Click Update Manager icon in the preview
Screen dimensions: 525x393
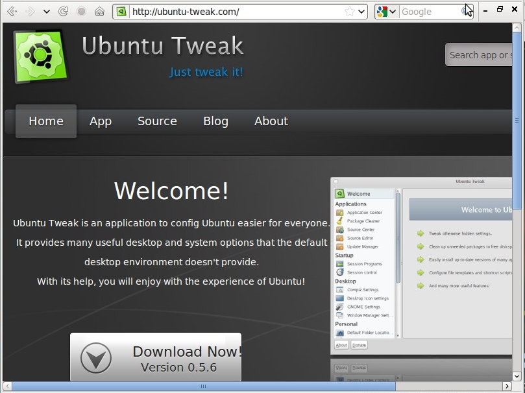coord(339,247)
